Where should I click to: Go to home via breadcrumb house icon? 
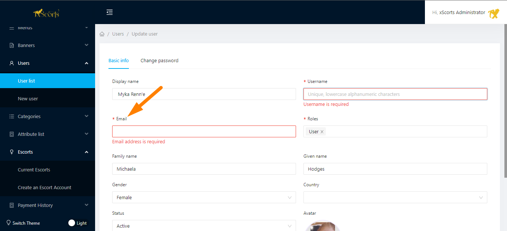coord(102,34)
